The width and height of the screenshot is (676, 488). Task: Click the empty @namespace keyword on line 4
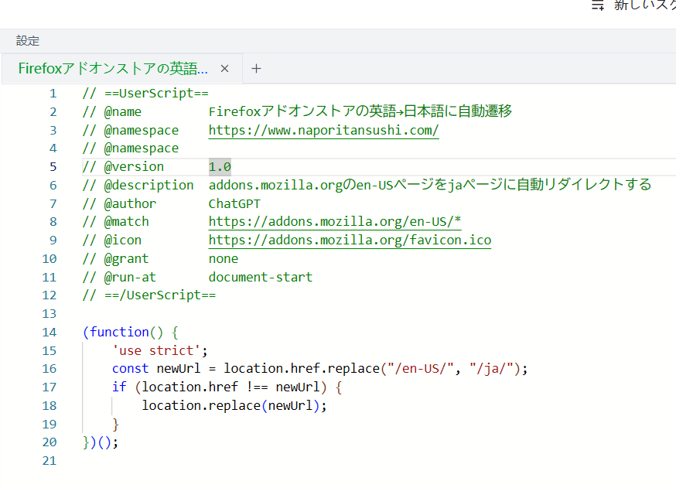tap(141, 148)
